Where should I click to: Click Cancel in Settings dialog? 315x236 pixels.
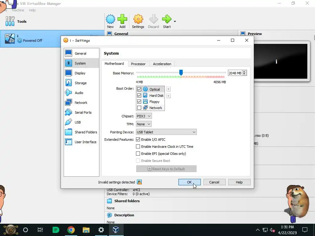tap(214, 182)
